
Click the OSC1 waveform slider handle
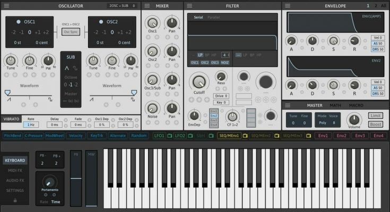pyautogui.click(x=7, y=93)
